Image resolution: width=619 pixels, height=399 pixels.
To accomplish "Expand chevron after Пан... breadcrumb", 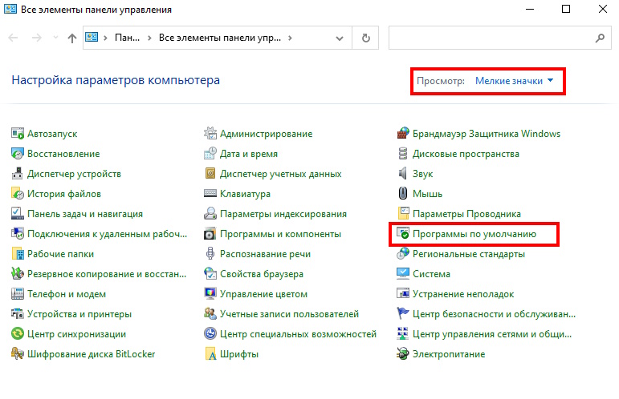I will point(149,38).
